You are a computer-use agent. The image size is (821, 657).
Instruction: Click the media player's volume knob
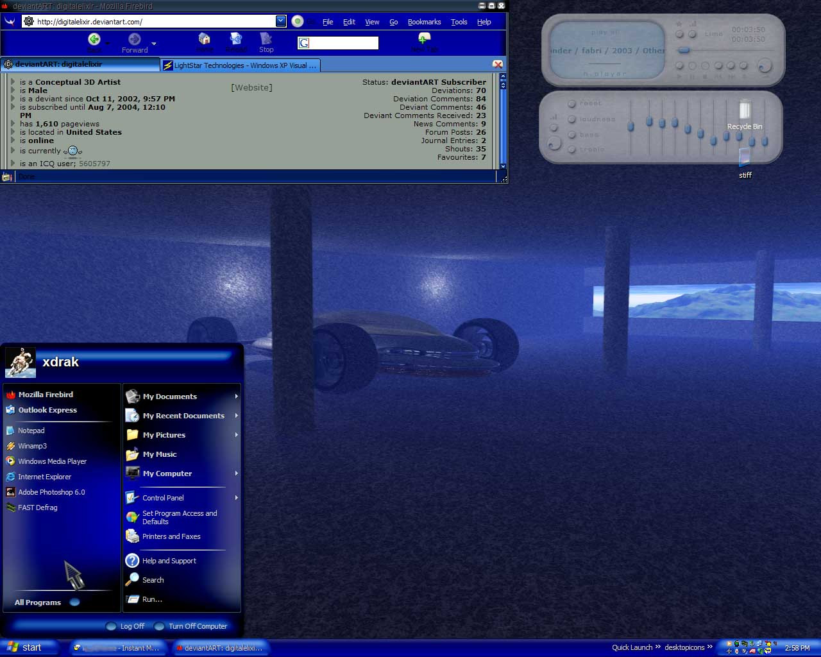[x=763, y=65]
